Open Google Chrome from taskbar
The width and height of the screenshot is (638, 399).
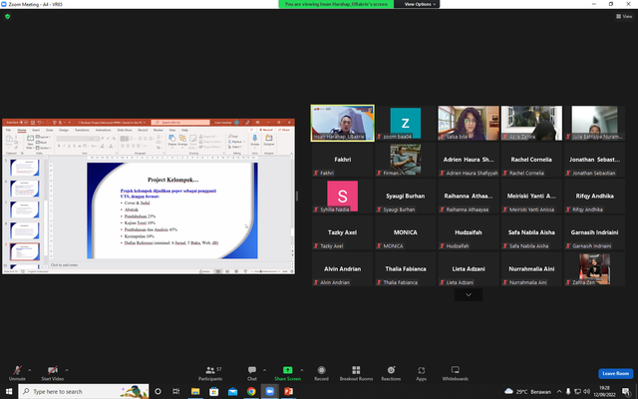(251, 392)
